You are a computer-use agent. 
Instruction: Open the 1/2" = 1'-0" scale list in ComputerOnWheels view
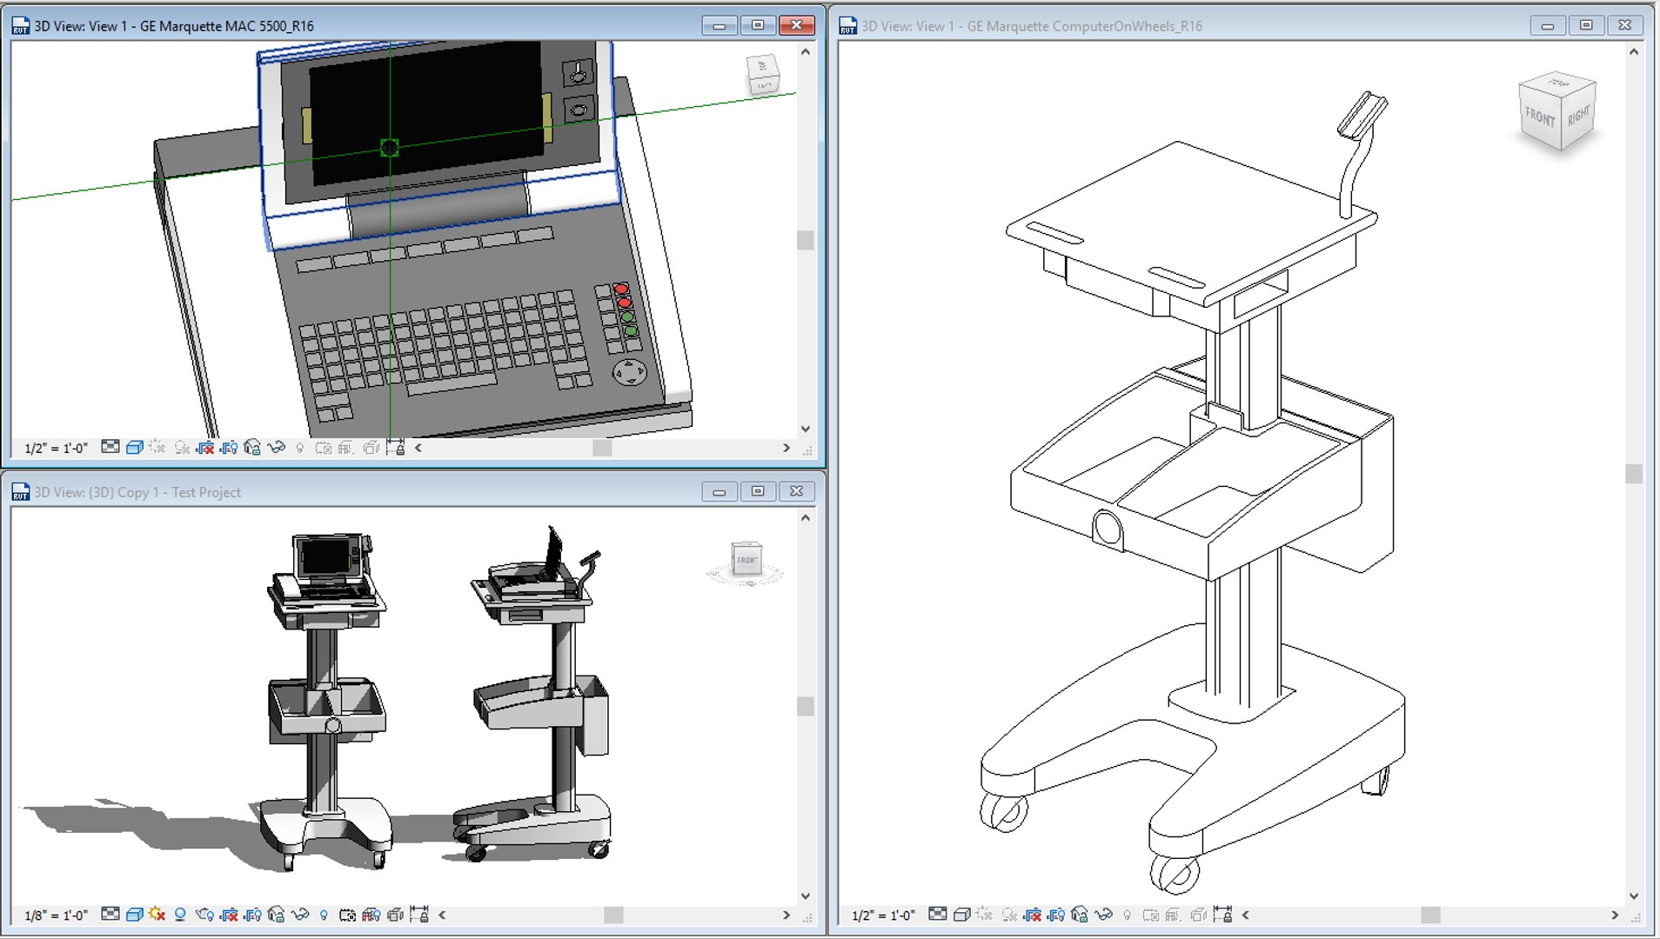(x=883, y=915)
